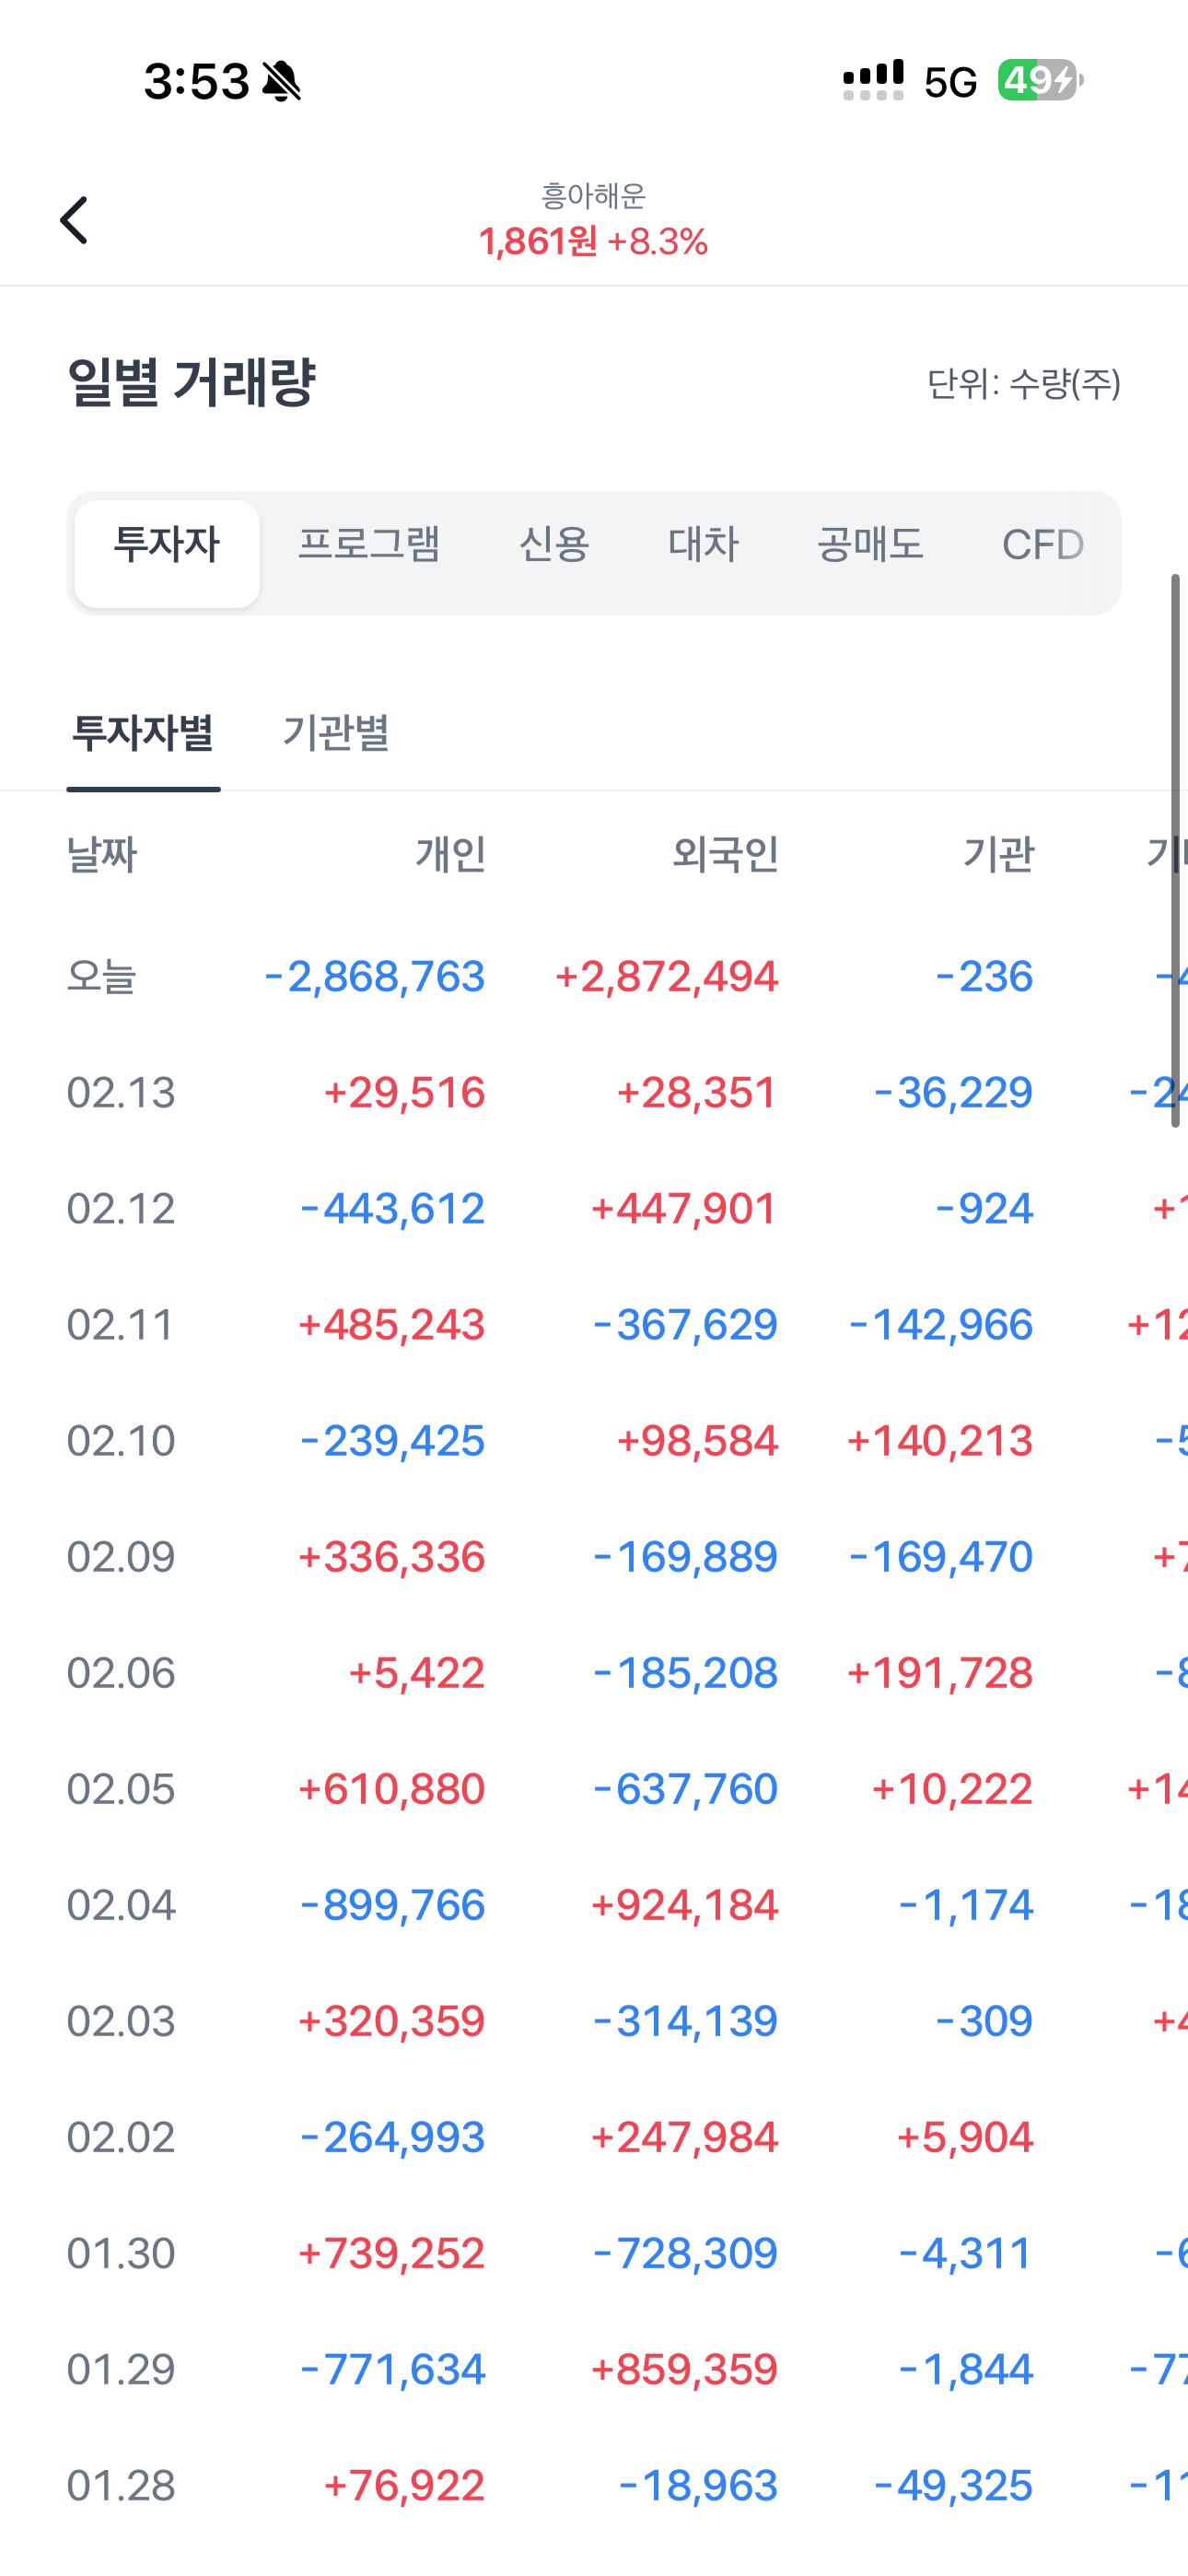Viewport: 1188px width, 2576px height.
Task: Open the 공매도 tab
Action: 870,546
